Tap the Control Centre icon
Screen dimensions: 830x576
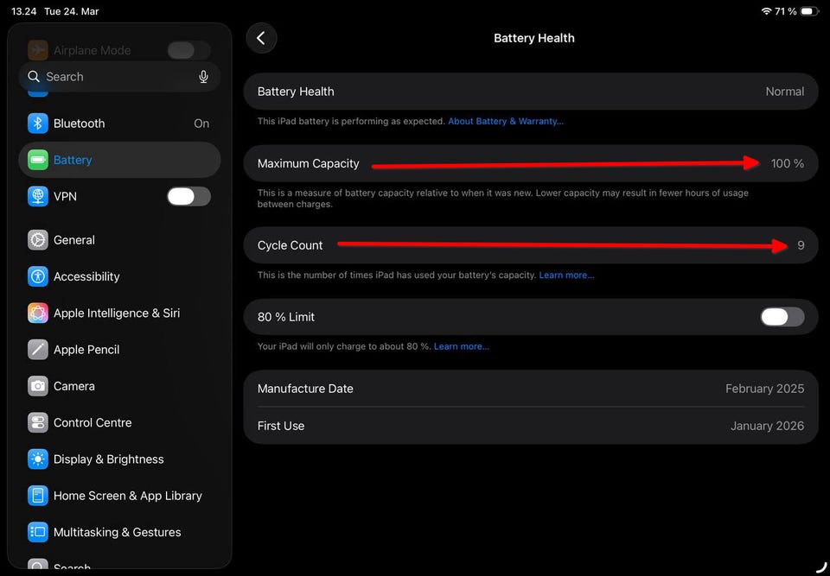(37, 423)
